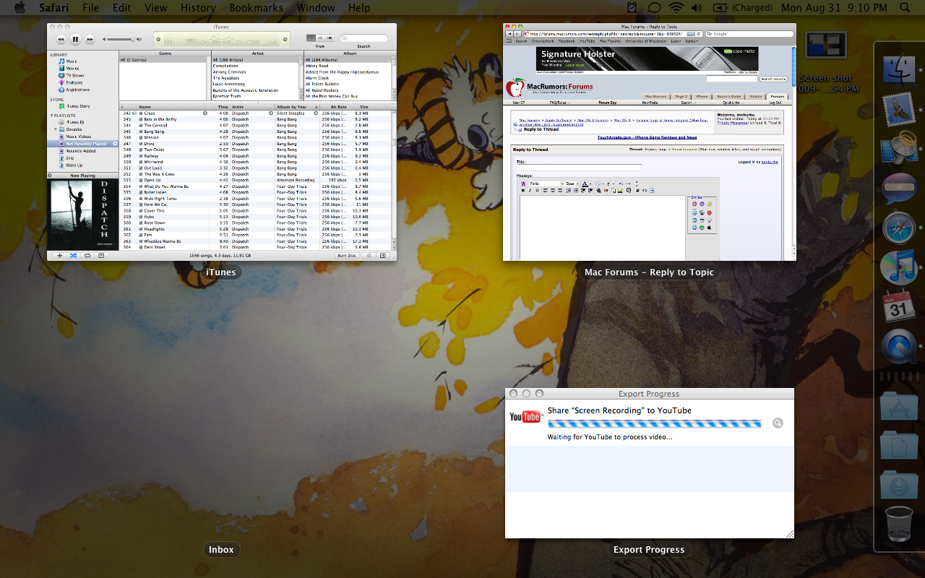This screenshot has width=925, height=578.
Task: Uncheck the song Whirlwind
Action: (141, 162)
